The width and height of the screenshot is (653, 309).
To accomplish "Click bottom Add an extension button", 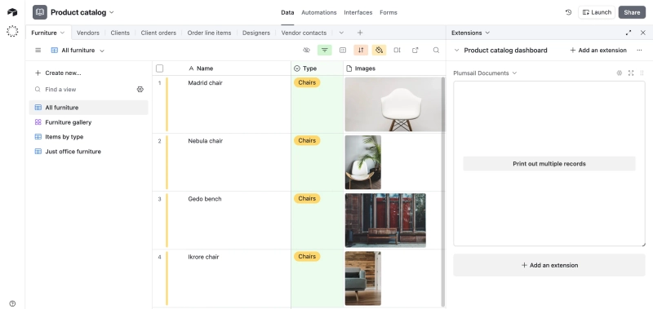I will tap(549, 265).
